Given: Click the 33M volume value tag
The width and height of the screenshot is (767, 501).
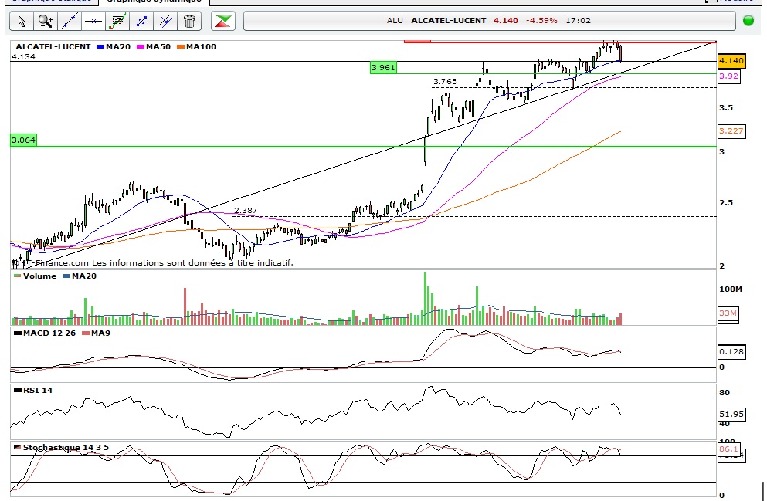Looking at the screenshot, I should (728, 313).
